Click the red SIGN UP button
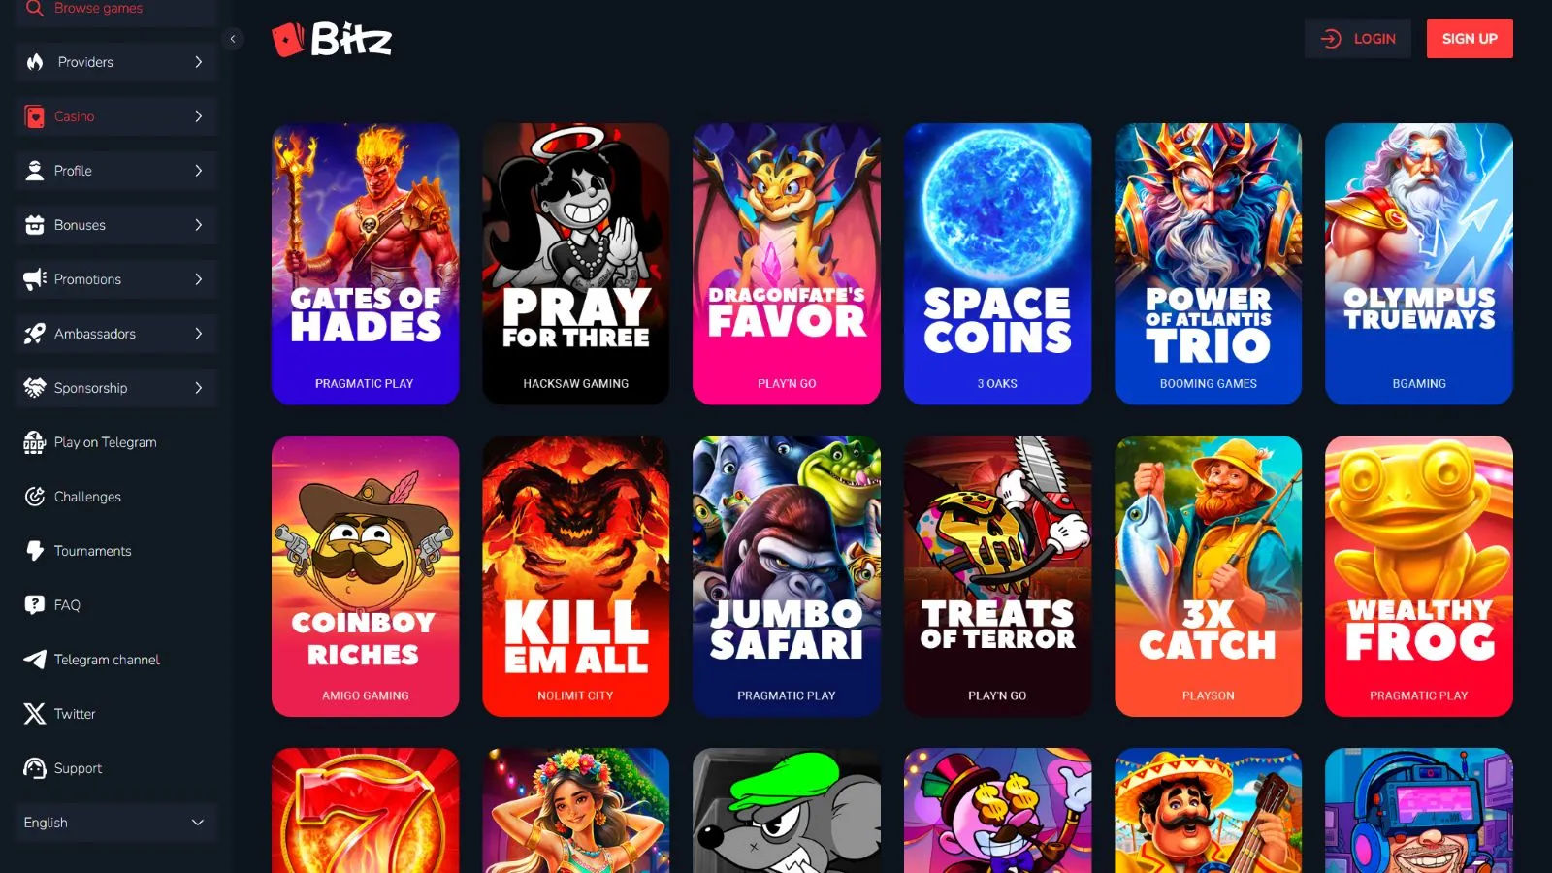Image resolution: width=1552 pixels, height=873 pixels. [1470, 39]
